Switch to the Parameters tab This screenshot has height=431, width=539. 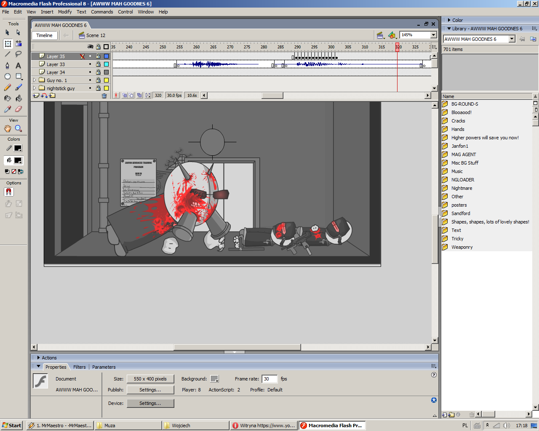point(104,367)
